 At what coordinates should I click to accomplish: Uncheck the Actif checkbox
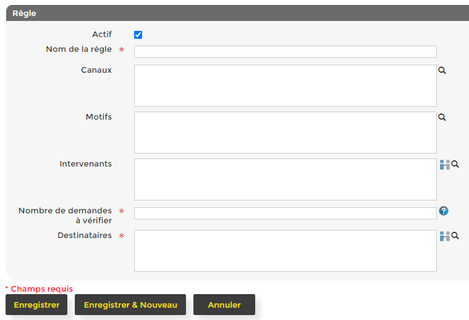click(138, 35)
